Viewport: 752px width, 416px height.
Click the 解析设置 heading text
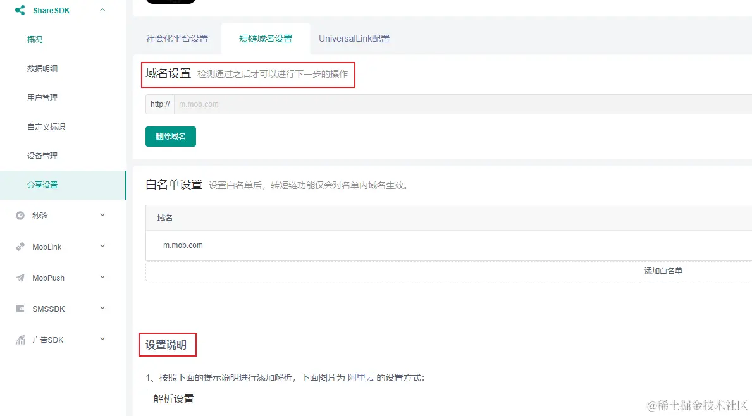(174, 399)
